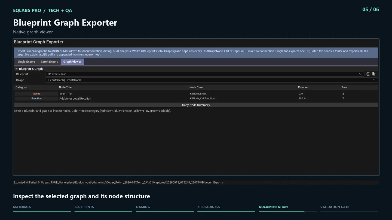Click the Node Class column header
Viewport: 392px width, 220px height.
pyautogui.click(x=197, y=87)
